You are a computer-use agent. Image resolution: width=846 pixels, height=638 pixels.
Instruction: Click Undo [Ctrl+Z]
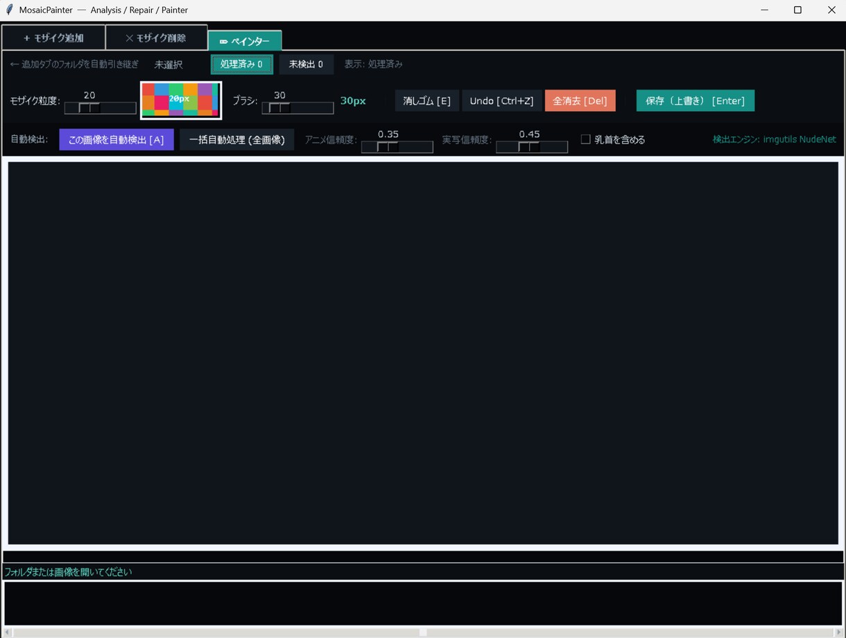(502, 101)
